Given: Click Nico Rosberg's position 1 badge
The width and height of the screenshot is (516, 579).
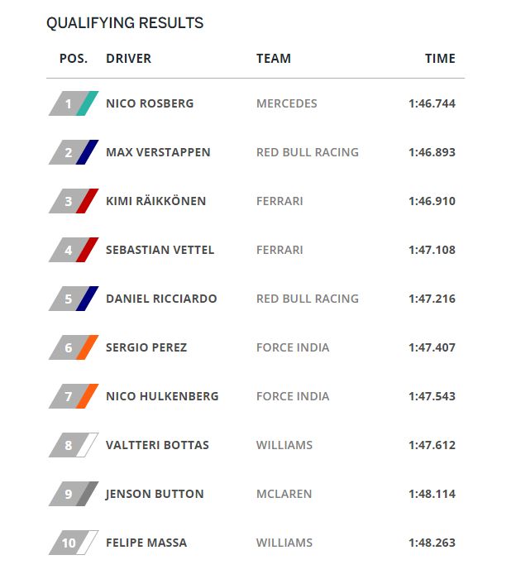Looking at the screenshot, I should 74,104.
